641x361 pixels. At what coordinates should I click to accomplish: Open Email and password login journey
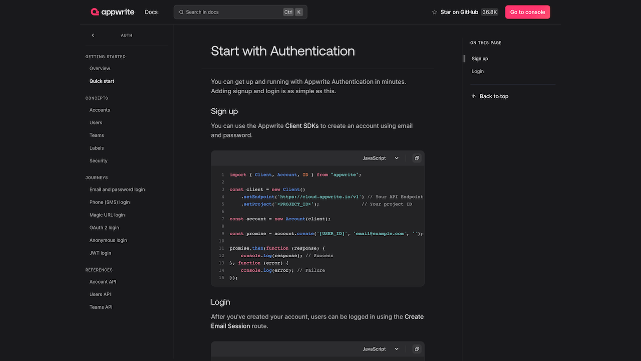coord(117,190)
